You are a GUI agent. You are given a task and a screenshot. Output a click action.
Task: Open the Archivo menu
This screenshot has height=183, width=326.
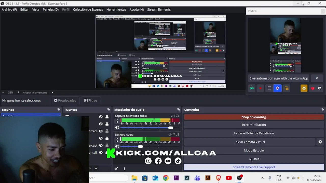tap(9, 9)
